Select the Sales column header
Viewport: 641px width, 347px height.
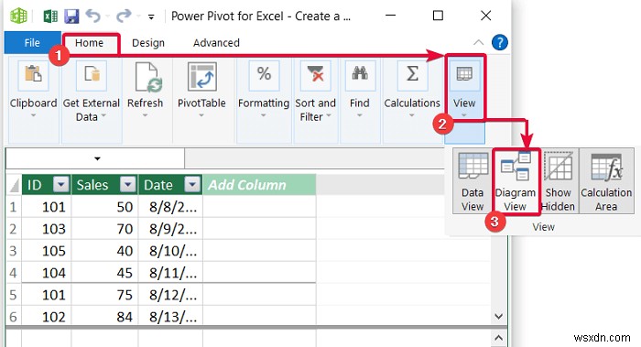point(92,185)
